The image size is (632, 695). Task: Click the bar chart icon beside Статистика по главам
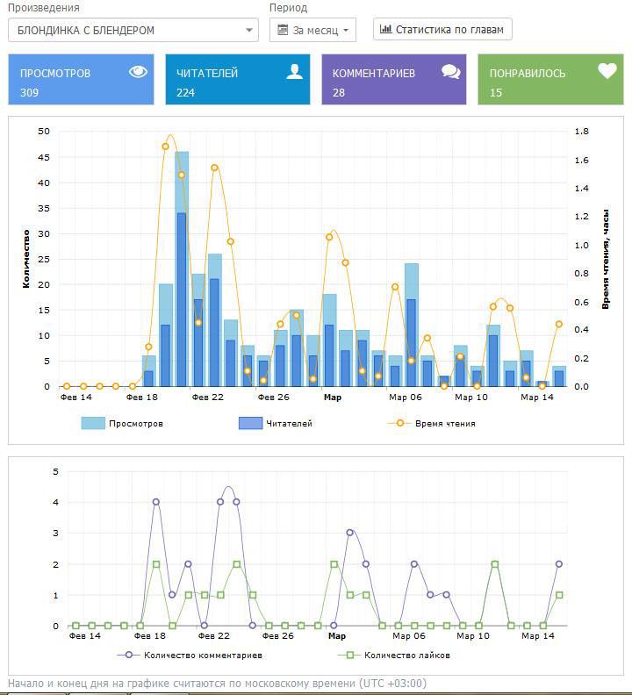click(x=385, y=29)
